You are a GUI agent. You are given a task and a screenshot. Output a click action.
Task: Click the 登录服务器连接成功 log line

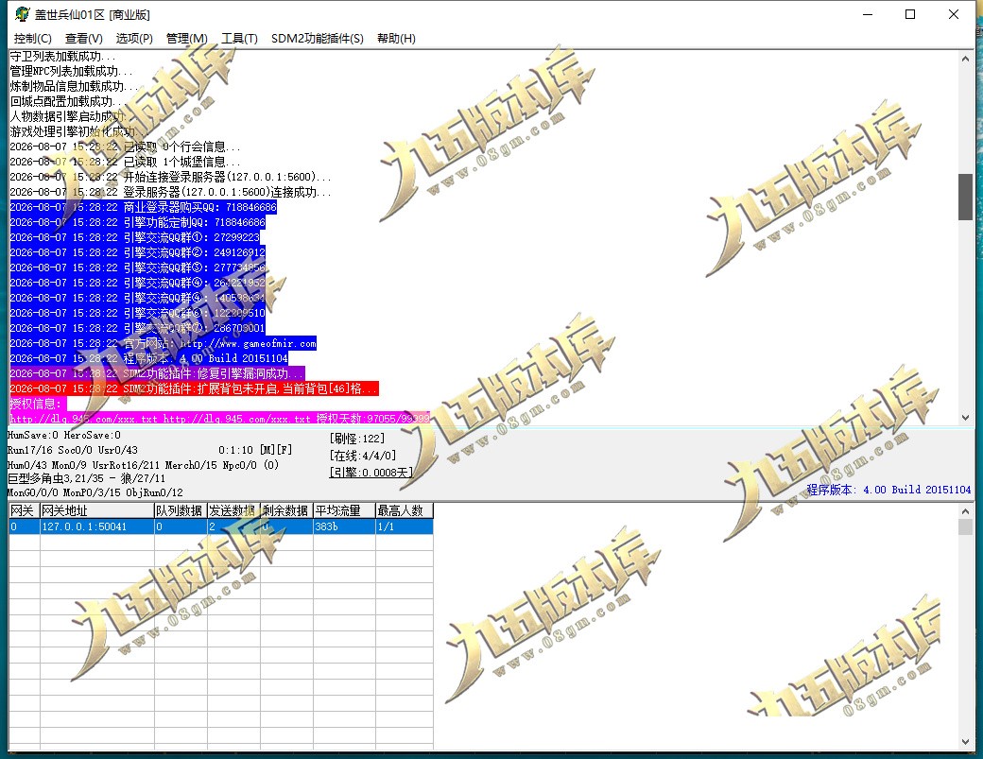coord(170,192)
